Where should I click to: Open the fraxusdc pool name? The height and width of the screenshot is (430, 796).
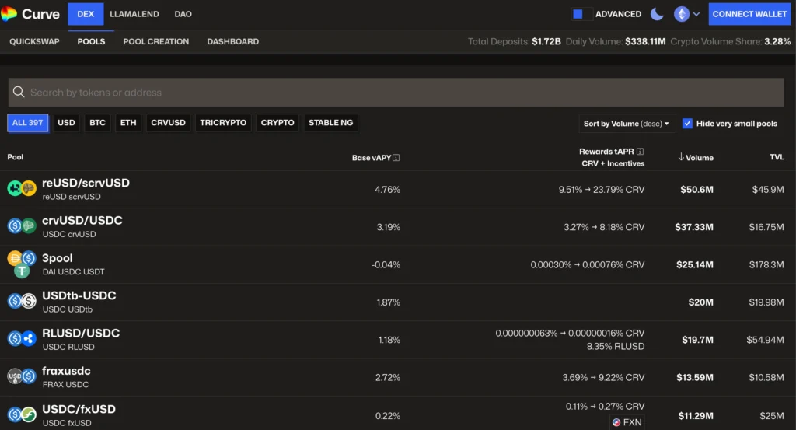(x=66, y=371)
